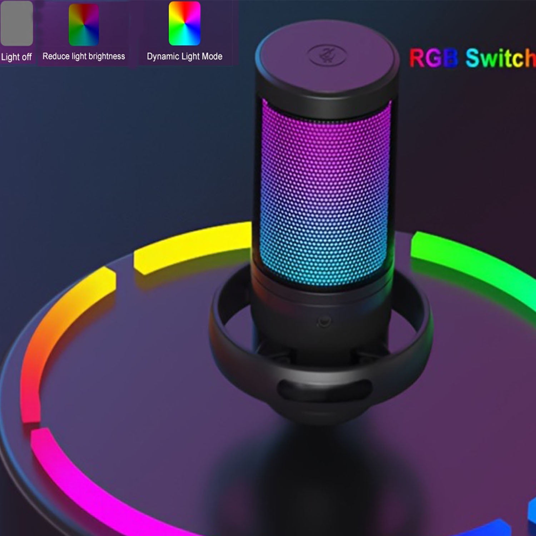Image resolution: width=536 pixels, height=536 pixels.
Task: Click the "RGB Switch" heading text
Action: coord(472,58)
